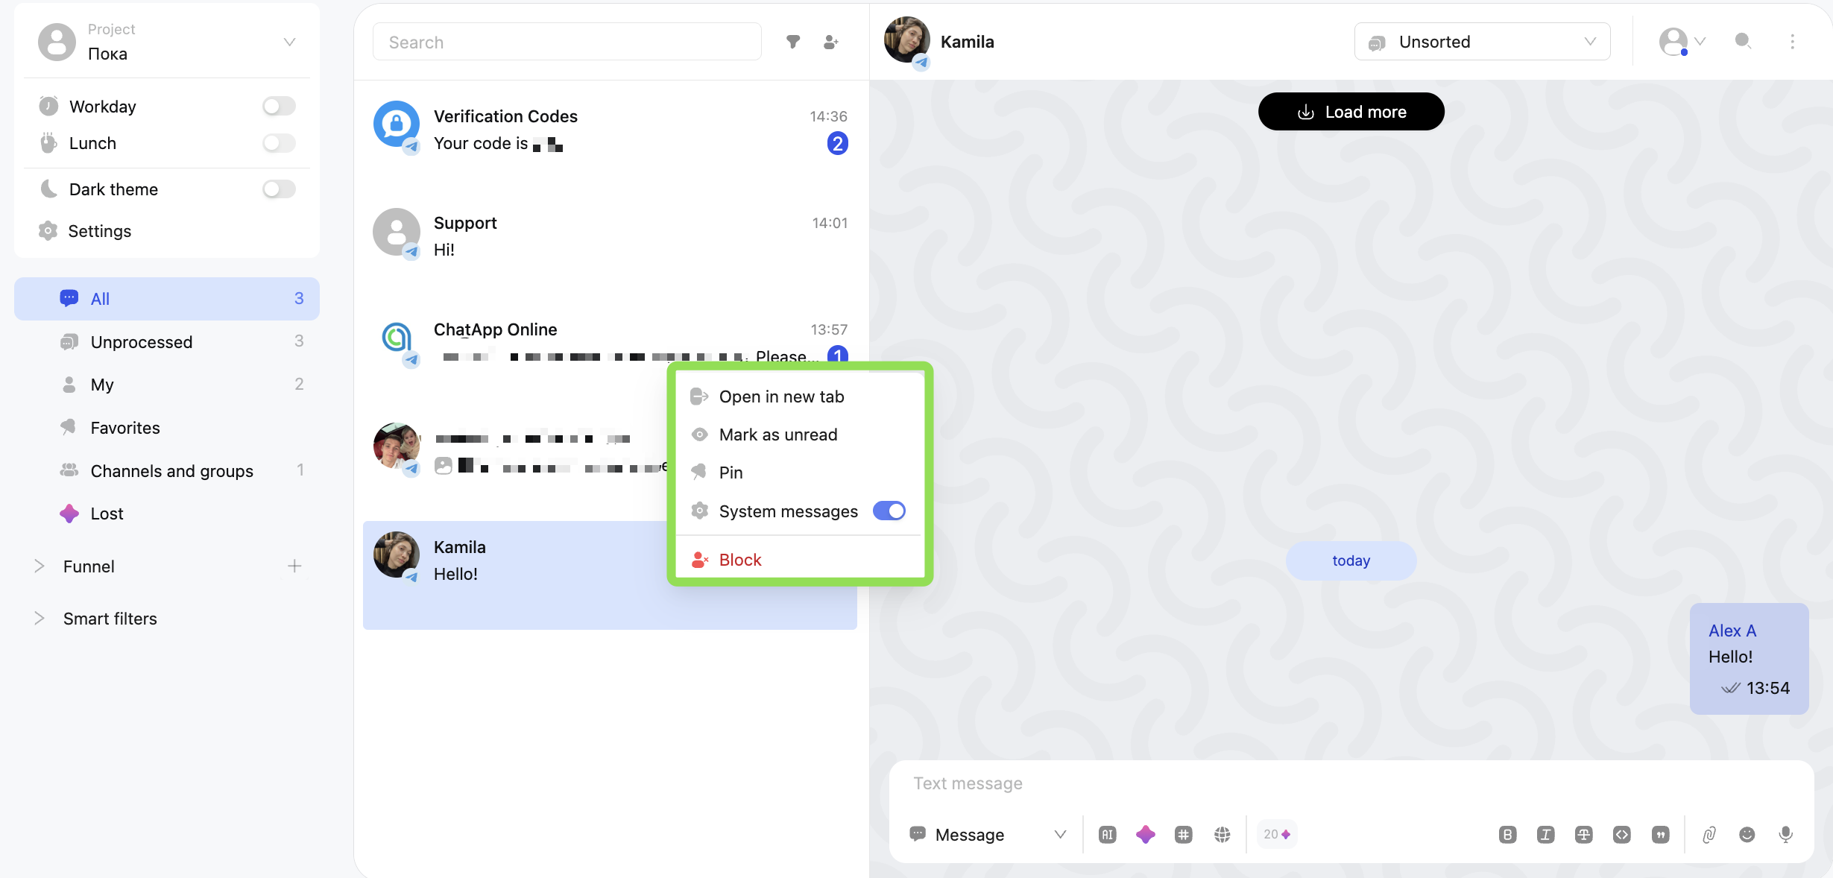
Task: Choose Pin from the context menu
Action: (x=799, y=473)
